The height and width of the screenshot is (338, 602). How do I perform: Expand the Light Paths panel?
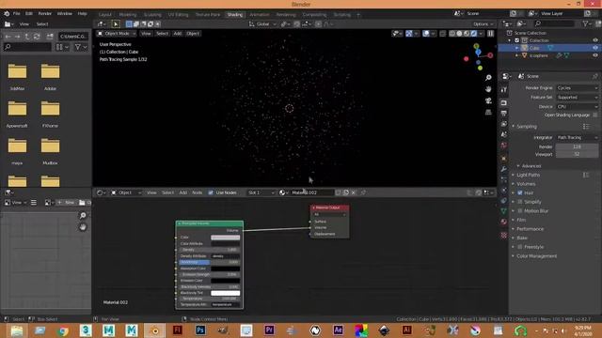click(528, 176)
